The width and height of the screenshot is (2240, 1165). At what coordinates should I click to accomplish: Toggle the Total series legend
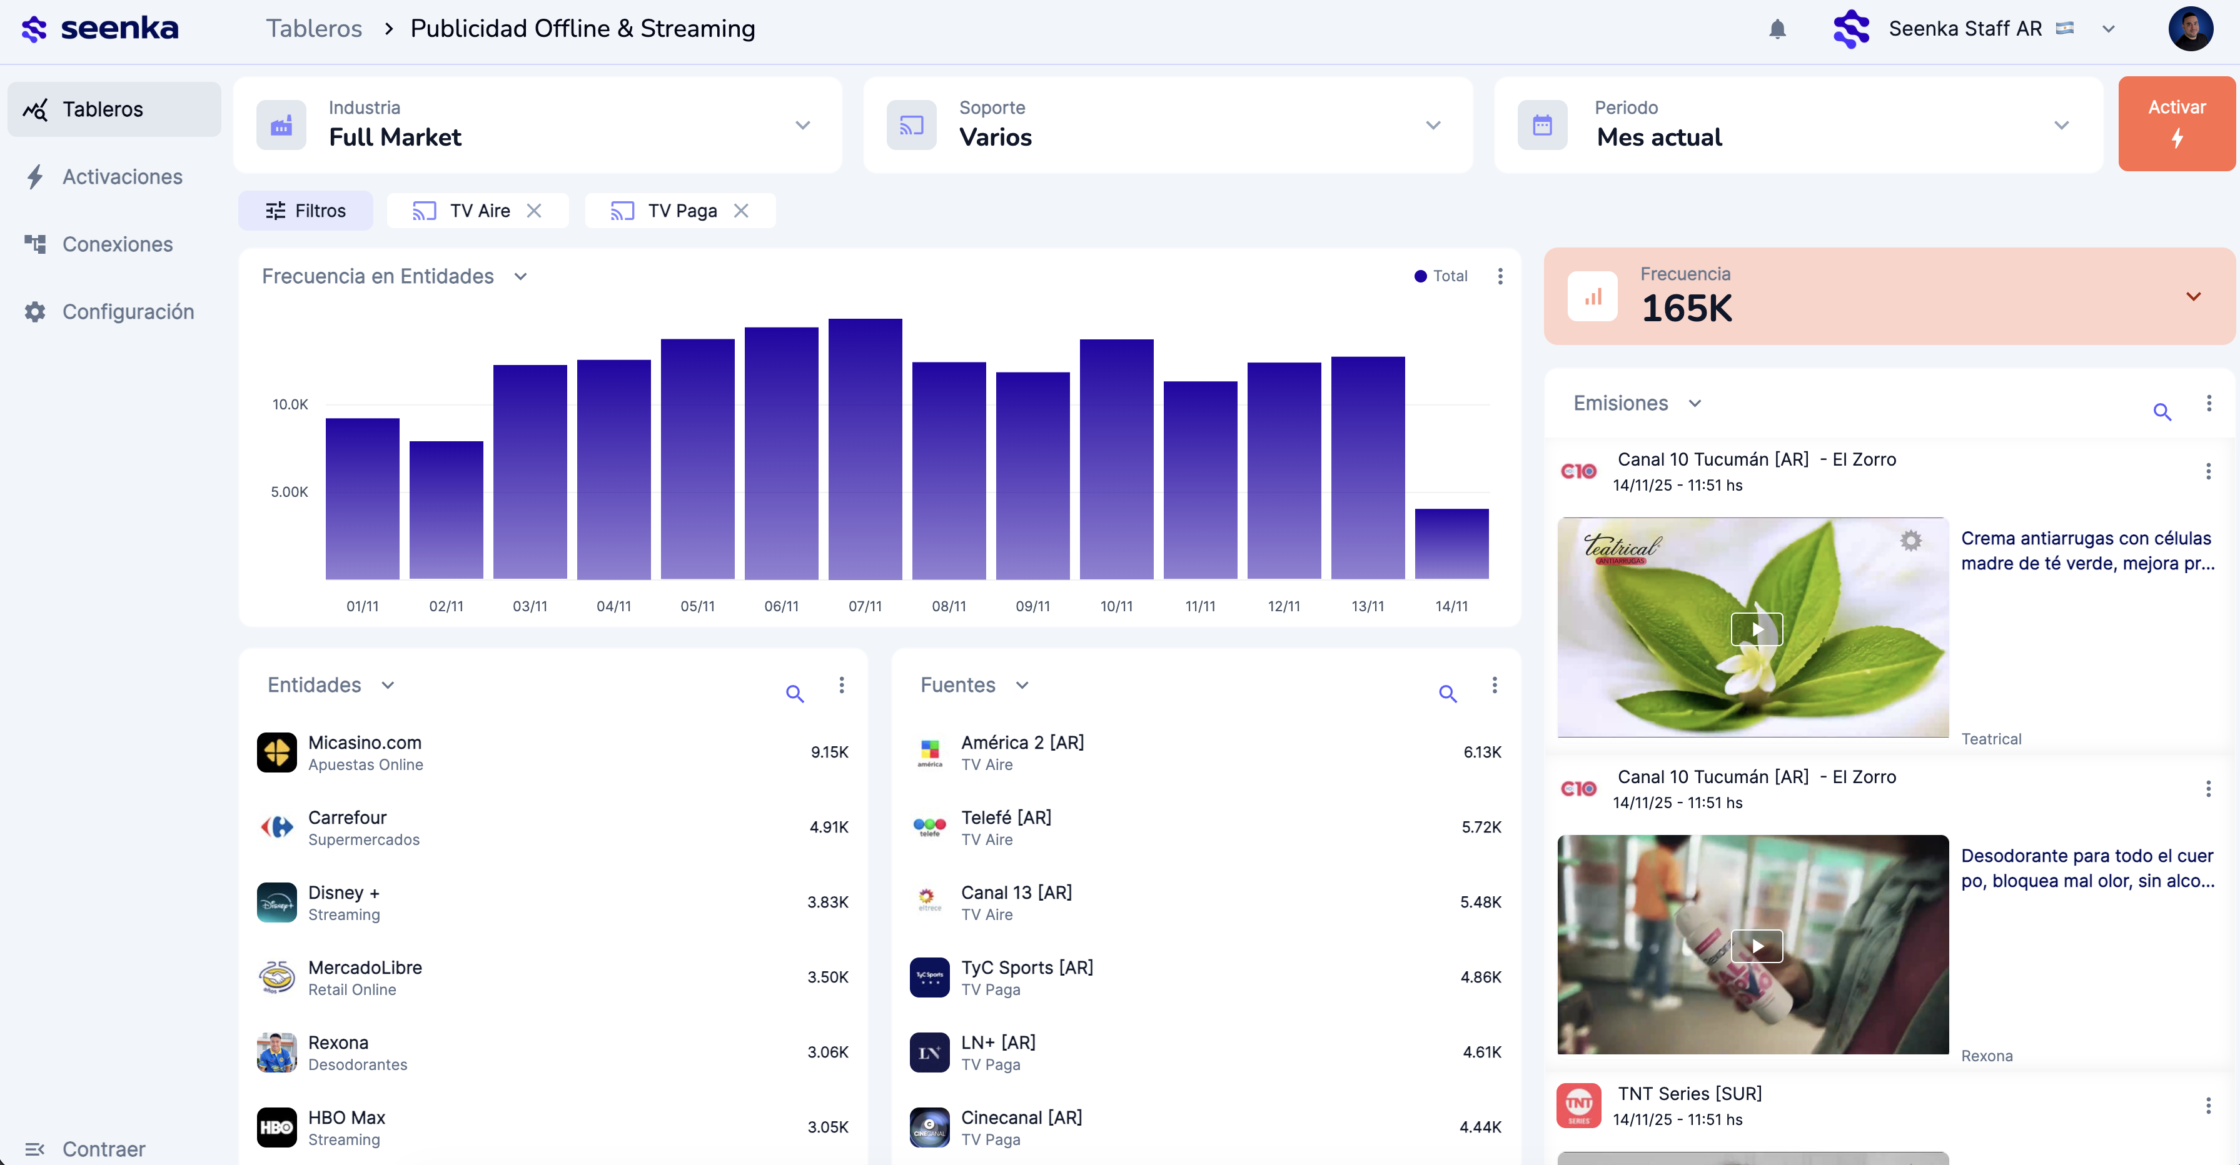coord(1441,276)
